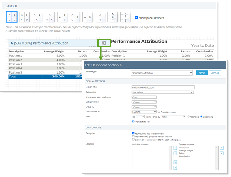Select the two-column A B layout
This screenshot has width=231, height=177.
pyautogui.click(x=88, y=17)
